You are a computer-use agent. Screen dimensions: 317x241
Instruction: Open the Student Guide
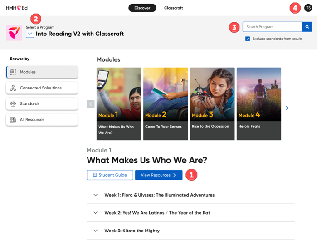[x=110, y=175]
